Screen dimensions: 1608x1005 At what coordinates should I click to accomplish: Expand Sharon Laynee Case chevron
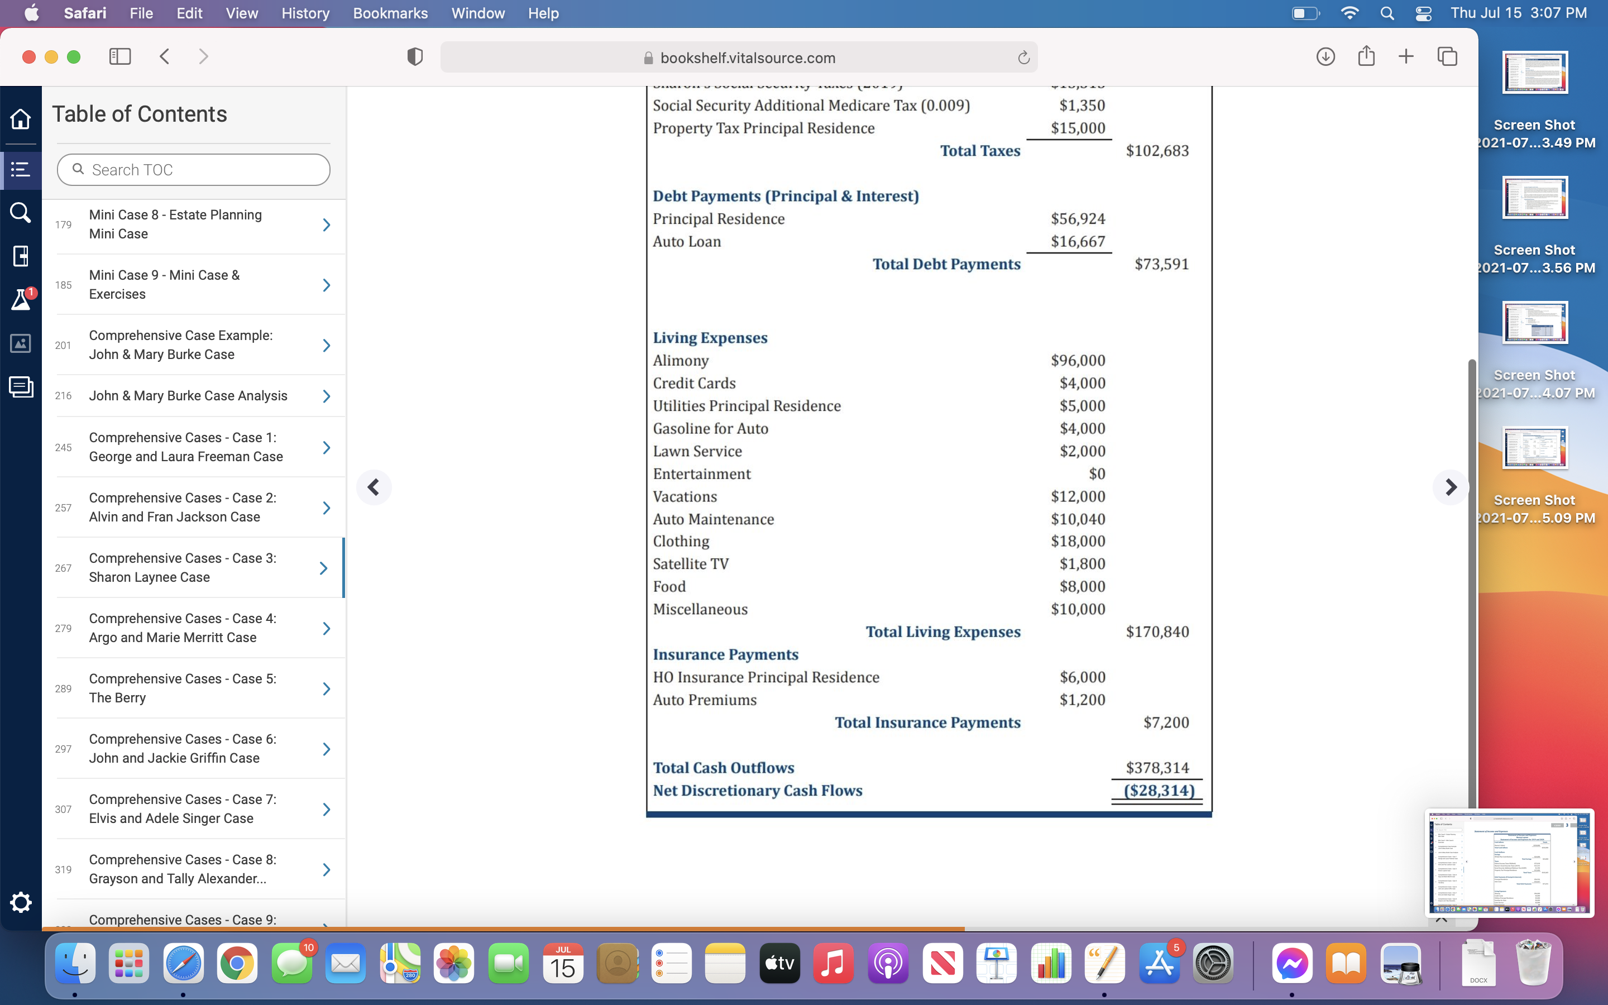pyautogui.click(x=324, y=568)
